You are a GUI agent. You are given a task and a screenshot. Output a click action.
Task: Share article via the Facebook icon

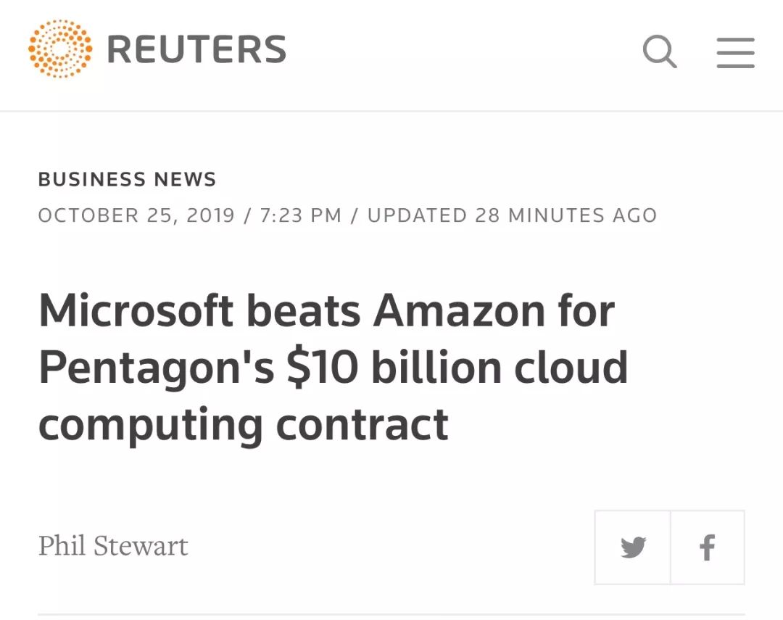point(708,547)
